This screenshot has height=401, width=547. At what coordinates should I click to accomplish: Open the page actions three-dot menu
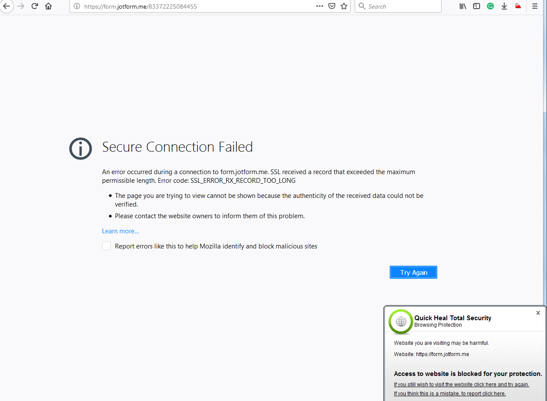(x=320, y=6)
